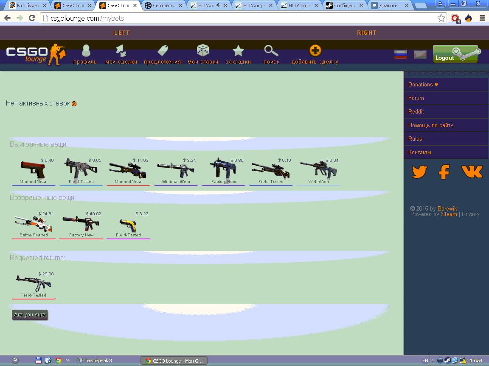Open TeamSpeak 3 in the taskbar
The image size is (489, 366).
(95, 360)
